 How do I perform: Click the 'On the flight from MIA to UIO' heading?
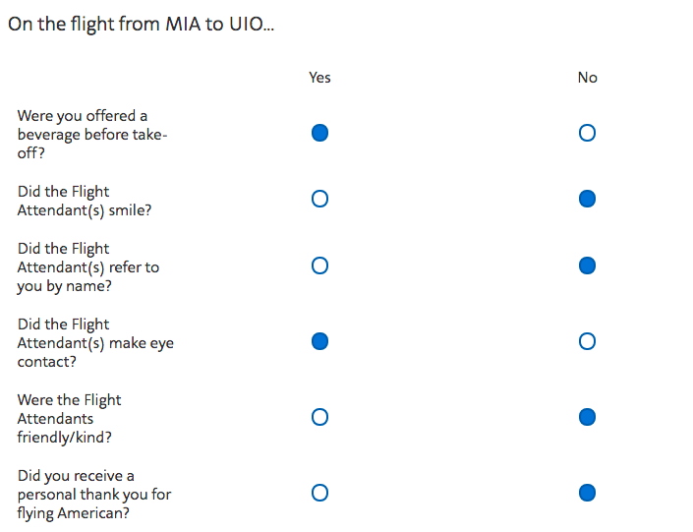click(x=141, y=25)
